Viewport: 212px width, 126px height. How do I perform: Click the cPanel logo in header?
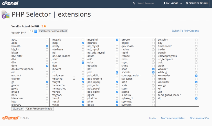[11, 3]
